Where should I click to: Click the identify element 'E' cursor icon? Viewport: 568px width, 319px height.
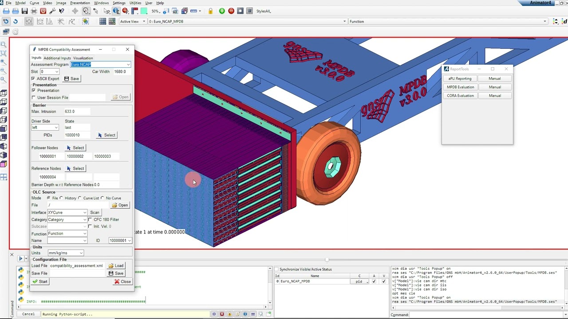[x=116, y=11]
